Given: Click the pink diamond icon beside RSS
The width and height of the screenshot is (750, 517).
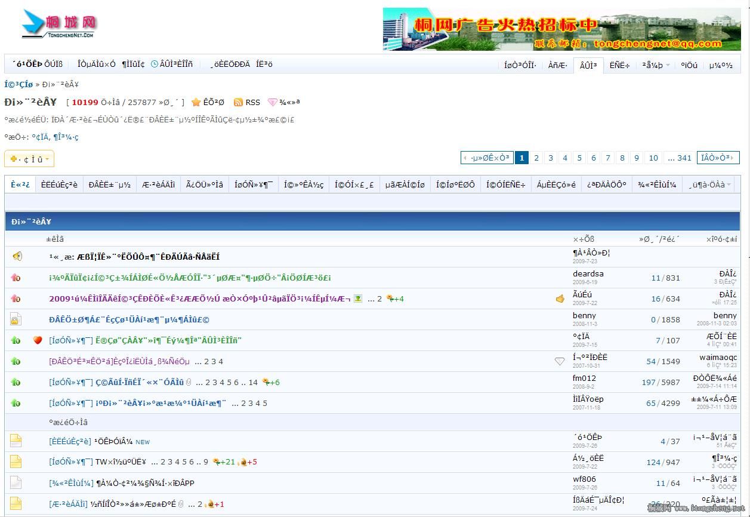Looking at the screenshot, I should [273, 103].
